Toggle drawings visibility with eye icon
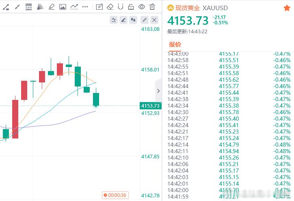Screen dimensions: 294x201 point(142,7)
